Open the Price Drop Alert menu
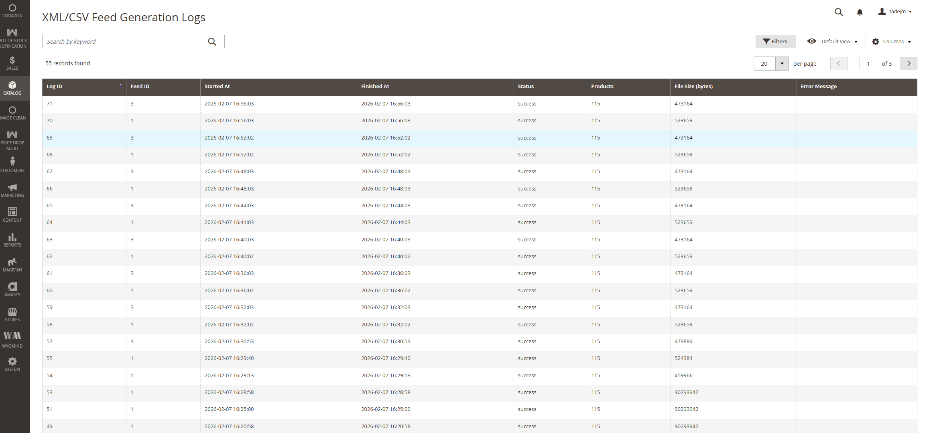This screenshot has width=927, height=433. (x=12, y=140)
